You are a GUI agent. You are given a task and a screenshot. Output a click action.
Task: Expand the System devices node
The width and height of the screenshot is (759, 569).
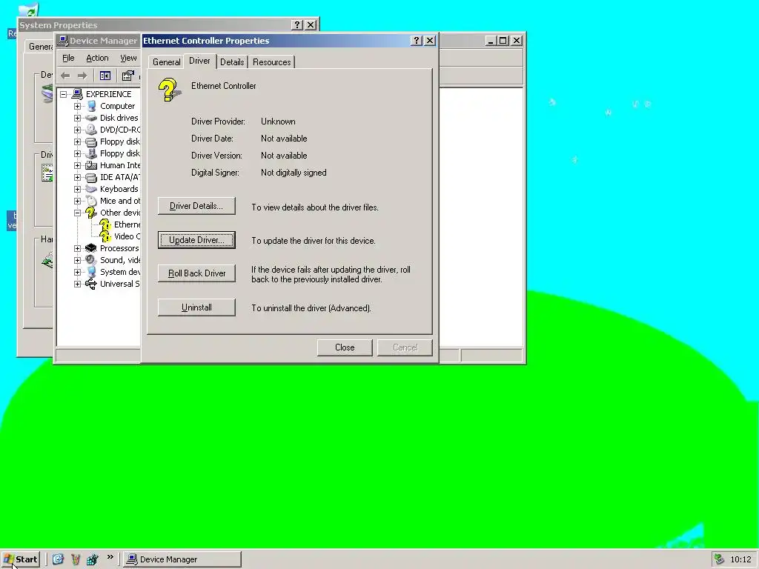(x=77, y=272)
